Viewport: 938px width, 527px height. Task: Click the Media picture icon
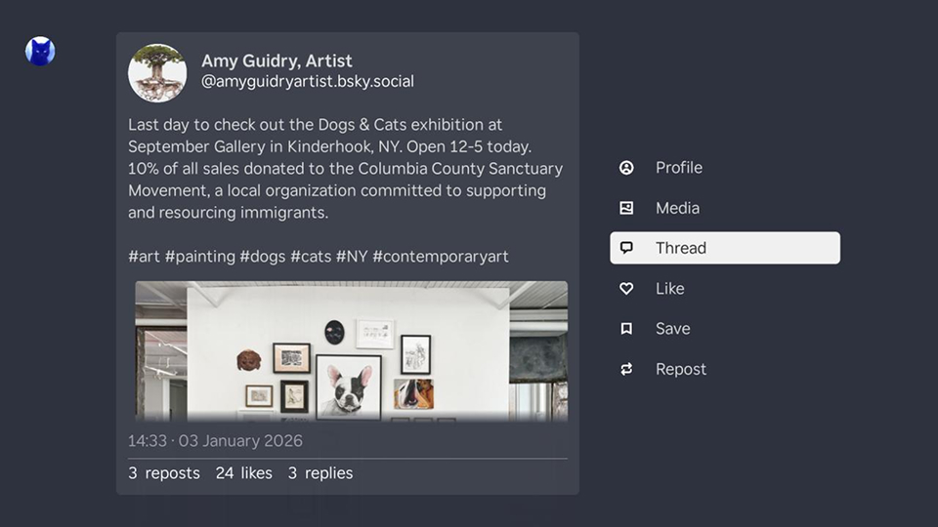pos(626,208)
